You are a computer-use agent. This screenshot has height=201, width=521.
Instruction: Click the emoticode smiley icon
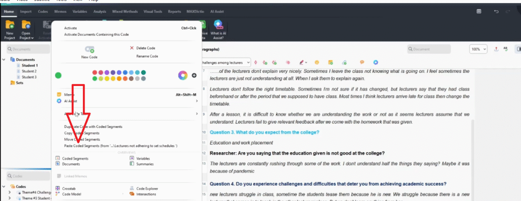[x=317, y=62]
